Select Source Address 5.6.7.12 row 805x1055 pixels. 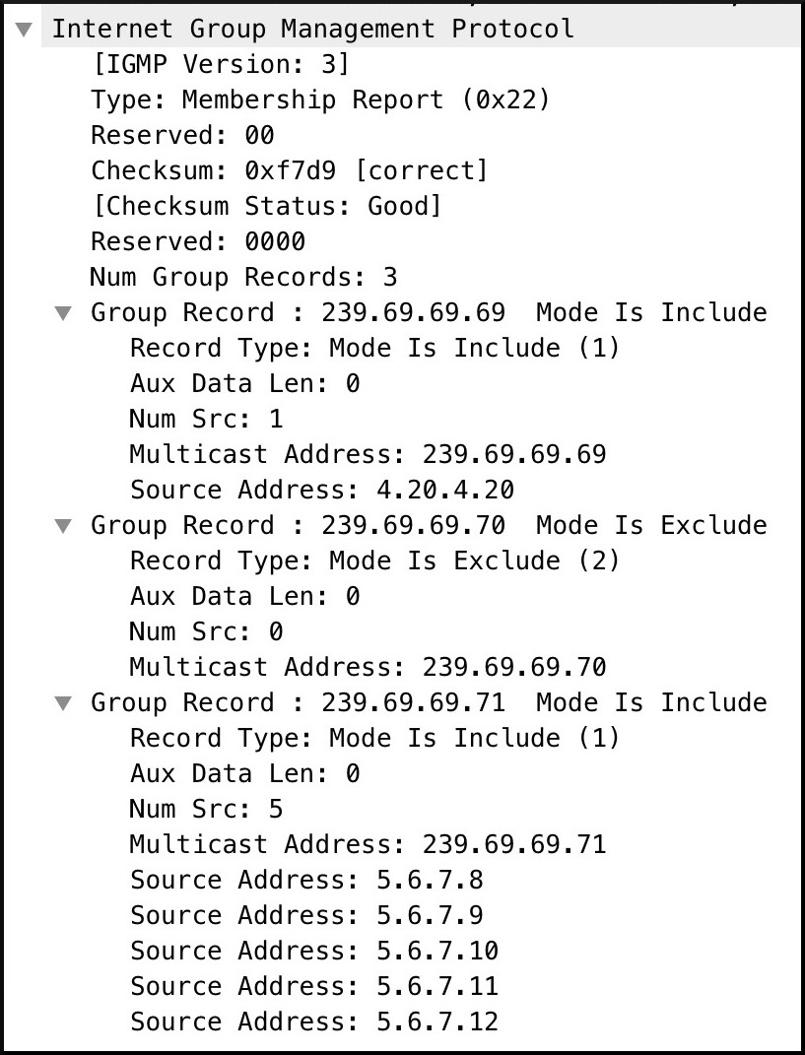point(314,1022)
